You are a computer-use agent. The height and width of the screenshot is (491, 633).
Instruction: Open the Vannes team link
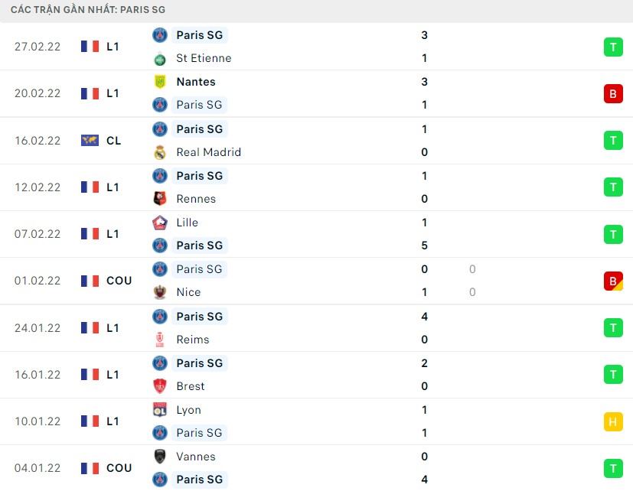(196, 457)
